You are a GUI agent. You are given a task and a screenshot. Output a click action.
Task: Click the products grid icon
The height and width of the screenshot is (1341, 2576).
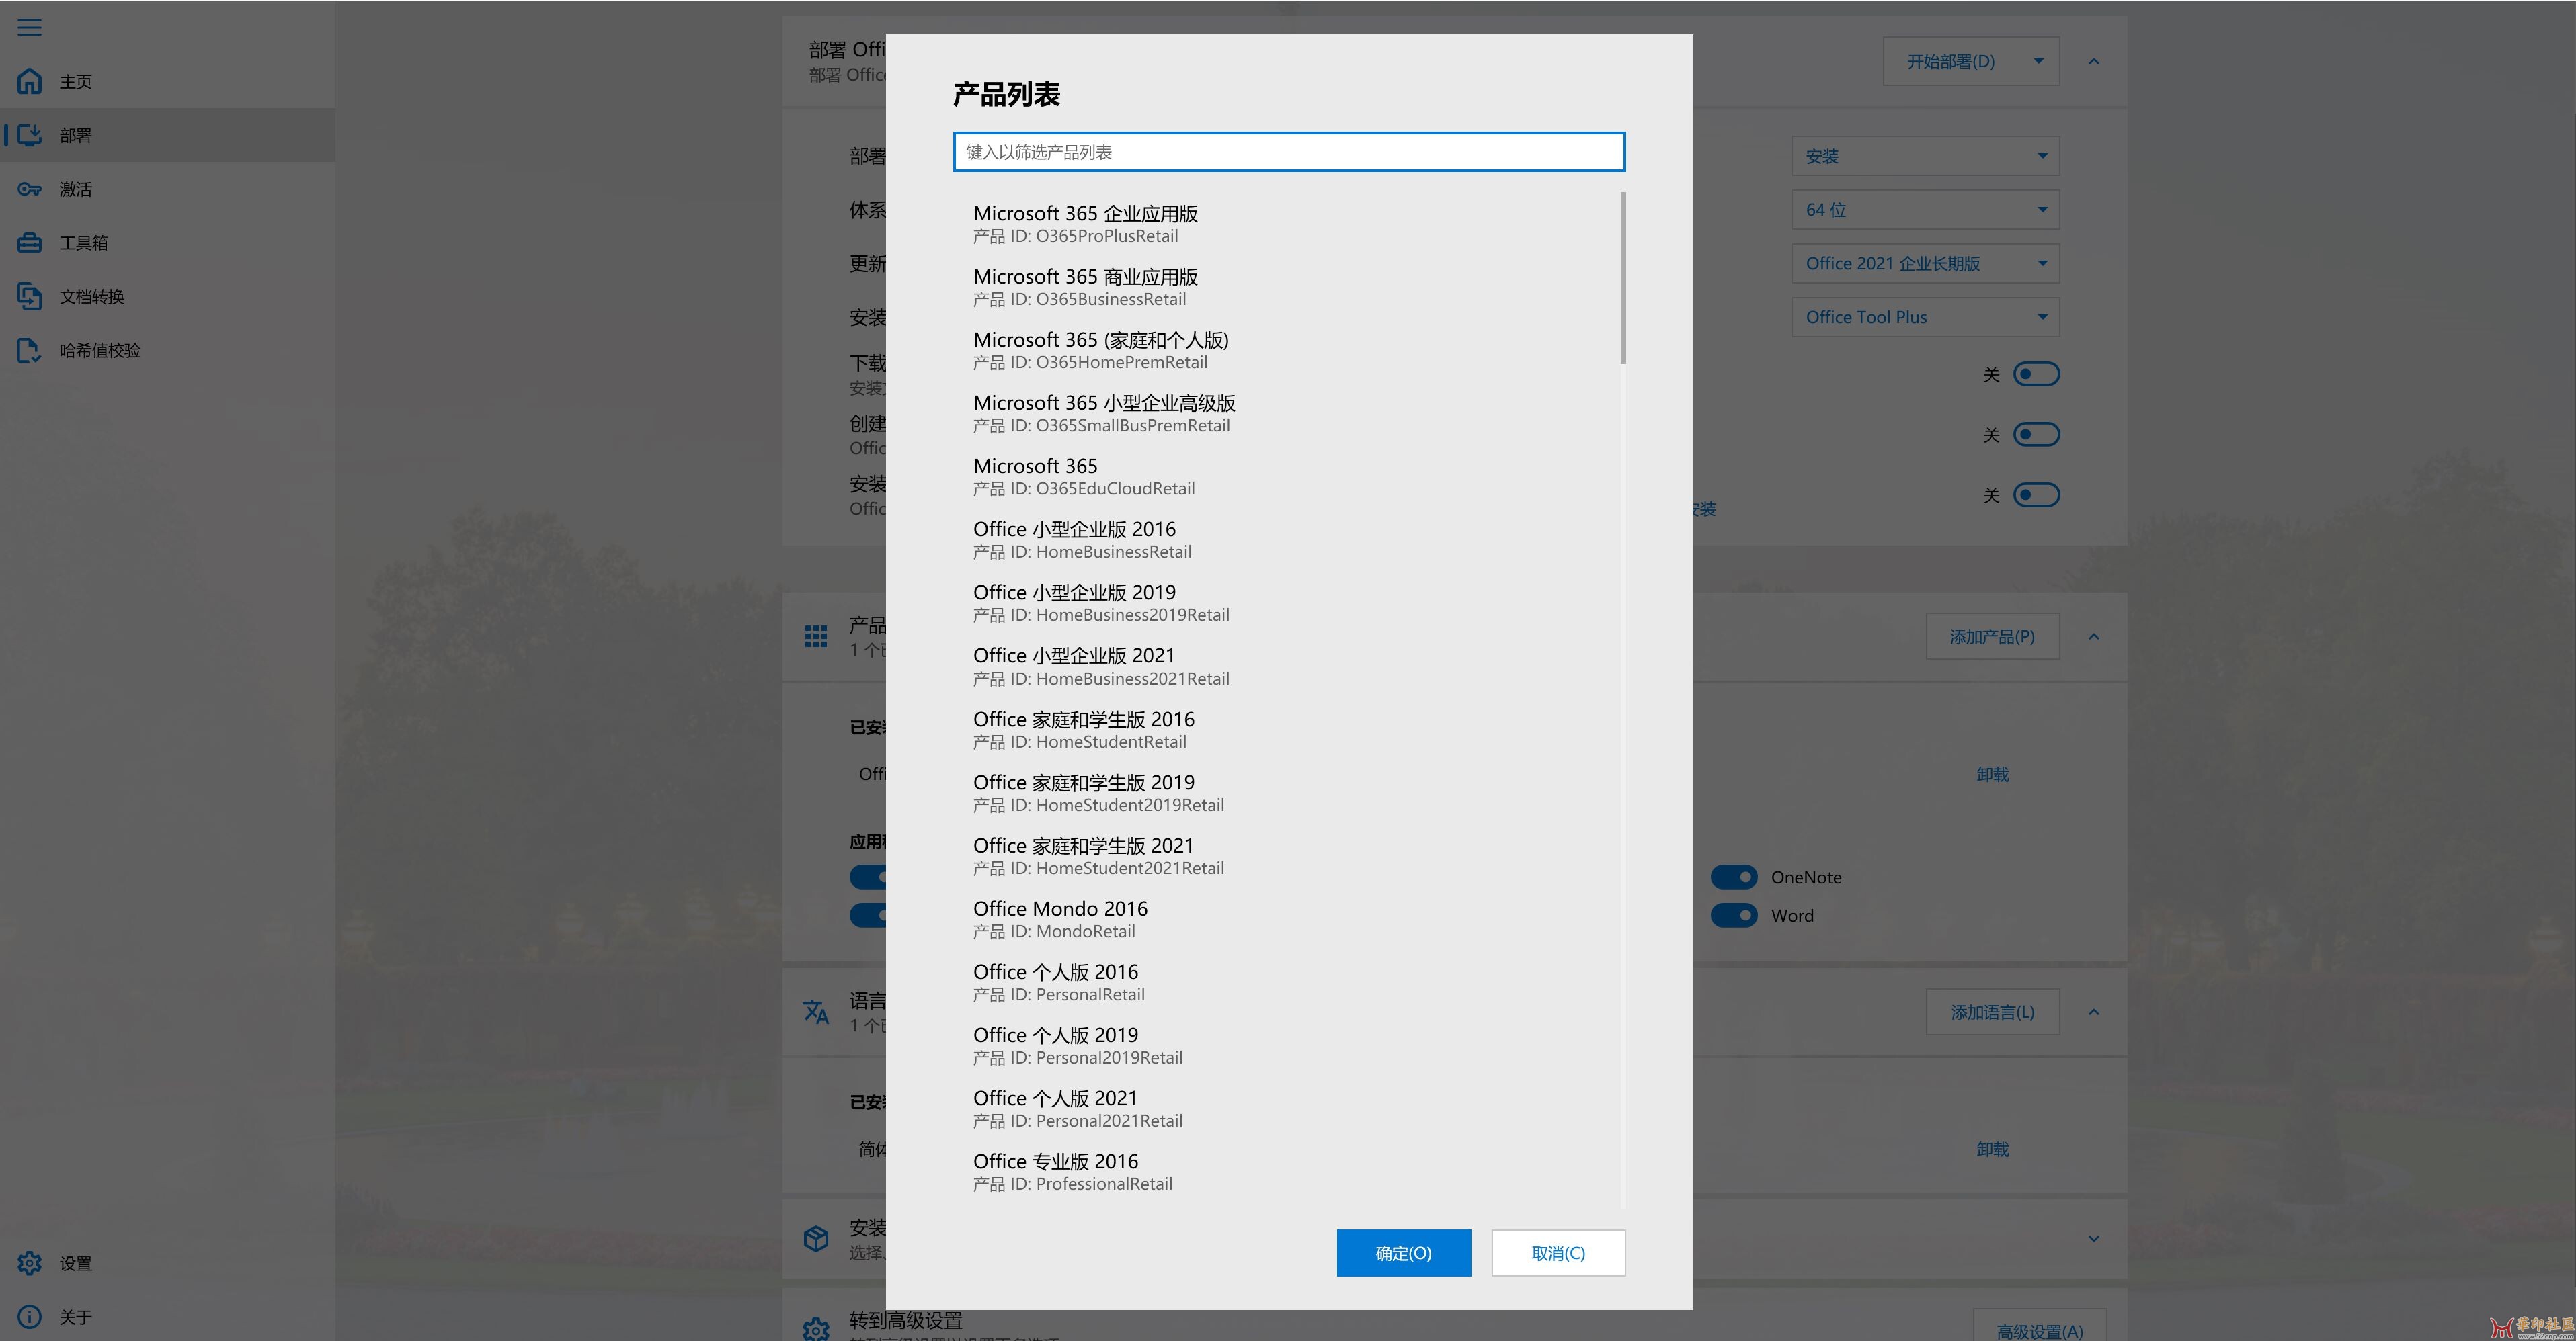pos(816,636)
